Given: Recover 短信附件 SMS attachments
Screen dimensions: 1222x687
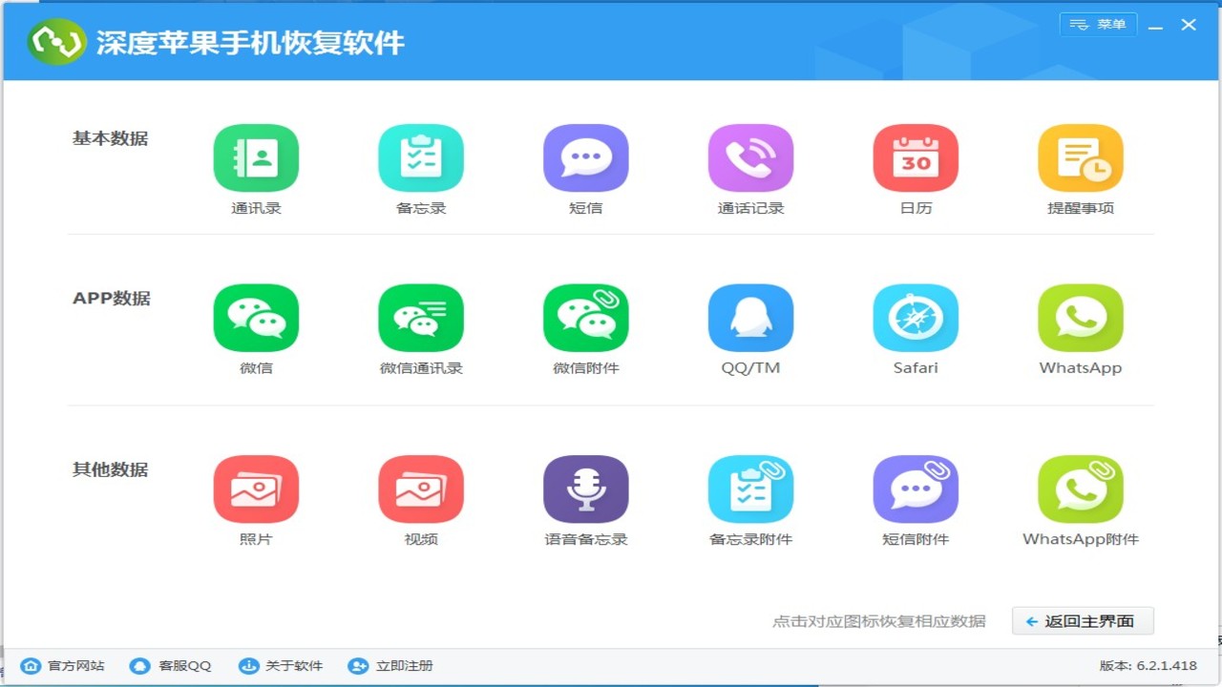Looking at the screenshot, I should 916,489.
